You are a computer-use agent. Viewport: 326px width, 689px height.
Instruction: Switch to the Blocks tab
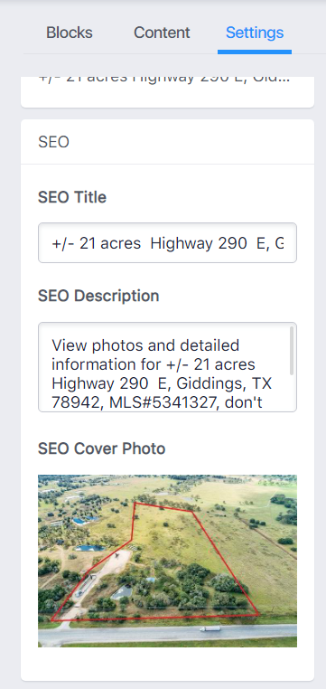pos(70,33)
